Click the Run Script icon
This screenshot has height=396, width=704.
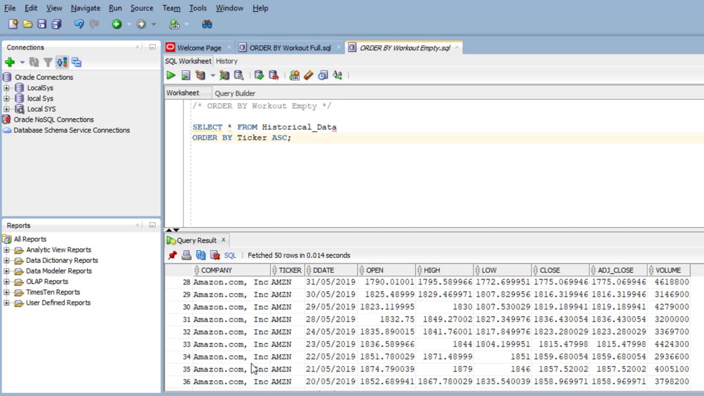point(185,75)
